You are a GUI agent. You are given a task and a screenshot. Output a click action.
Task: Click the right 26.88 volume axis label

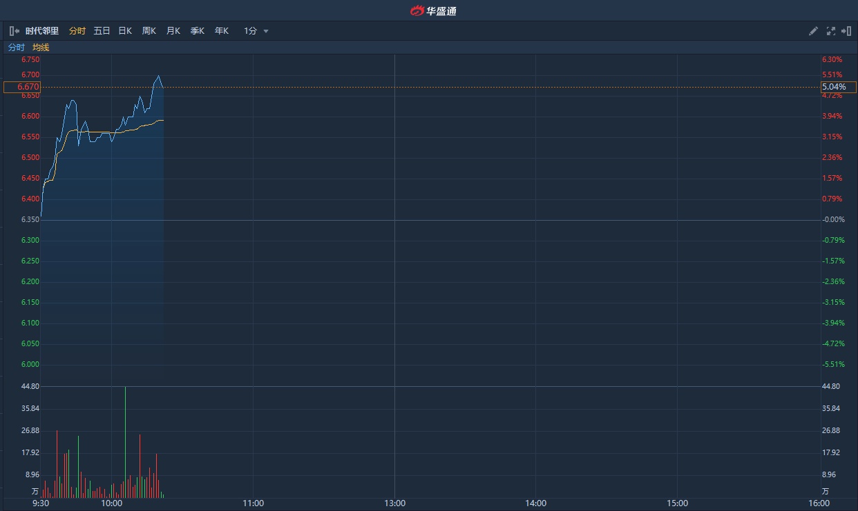coord(831,430)
